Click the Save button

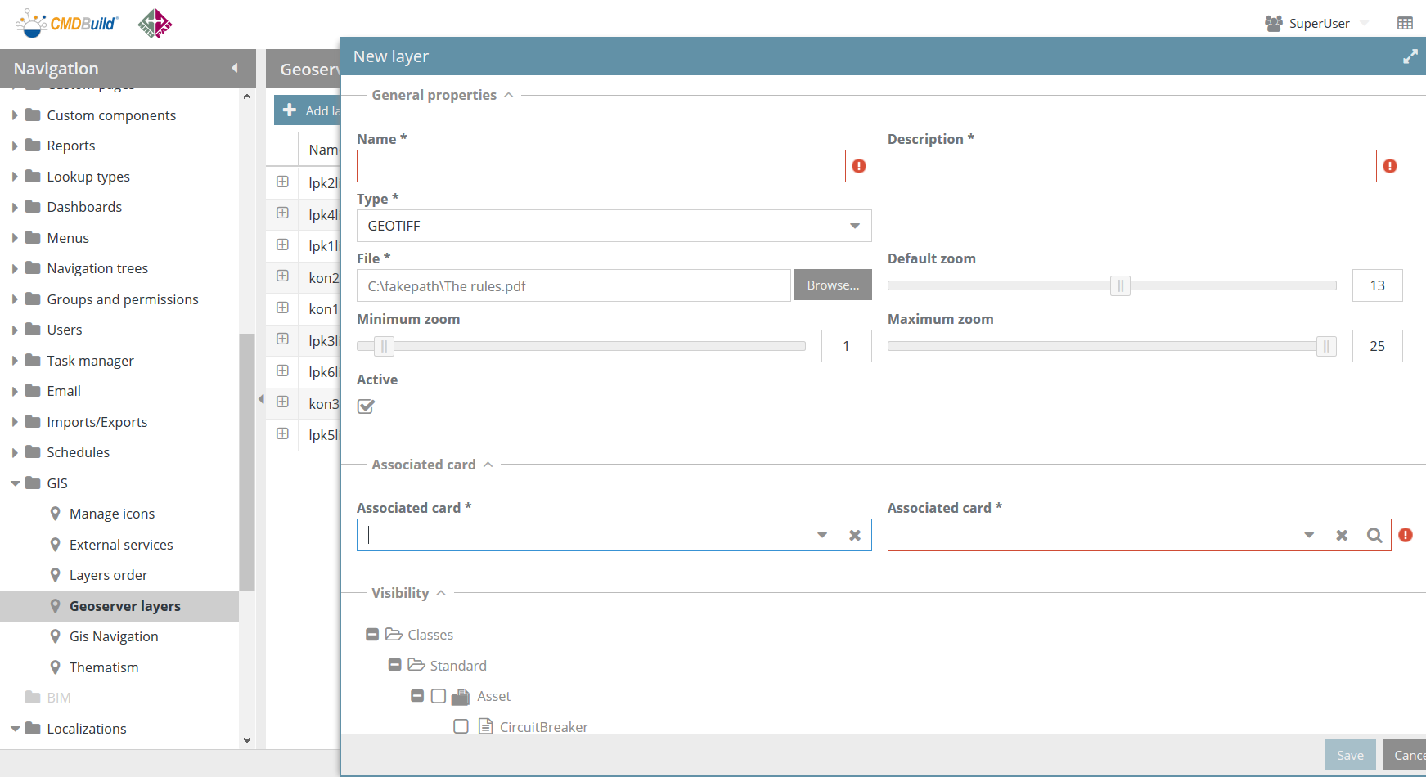pyautogui.click(x=1350, y=755)
